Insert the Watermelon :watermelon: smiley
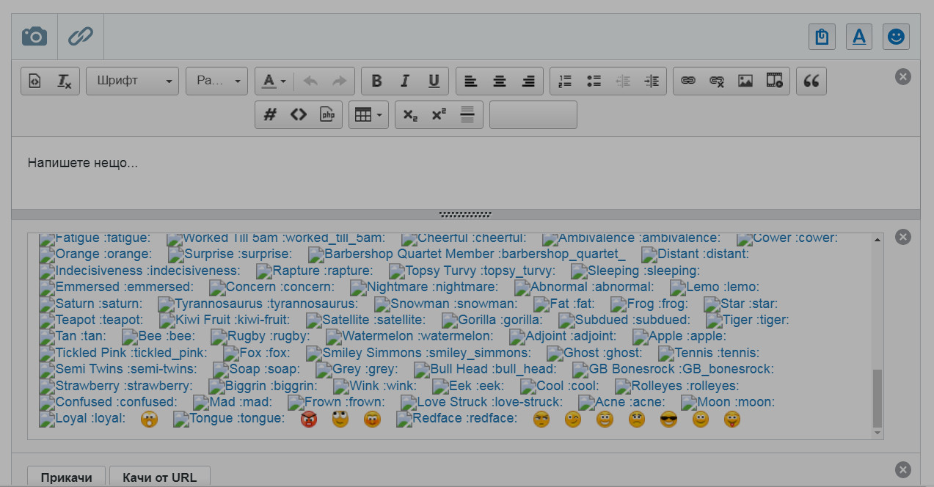Viewport: 934px width, 487px height. point(409,337)
